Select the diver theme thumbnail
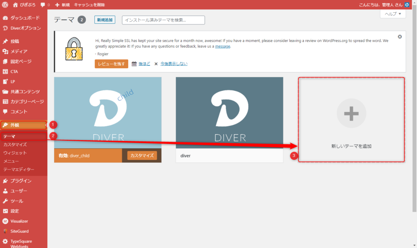Screen dimensions: 417x248 tap(230, 113)
